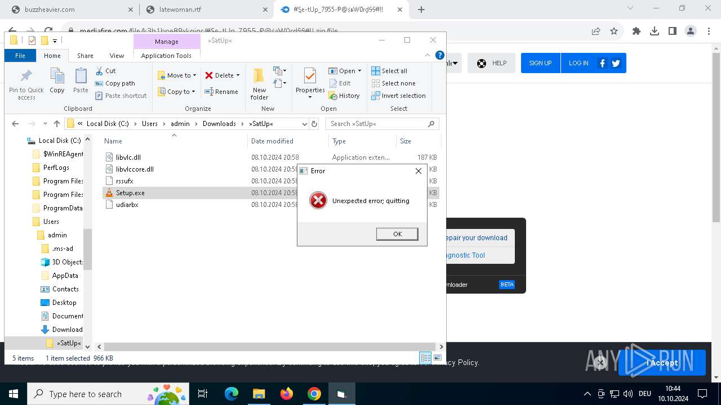Viewport: 721px width, 405px height.
Task: Cut the selected file
Action: pos(105,71)
